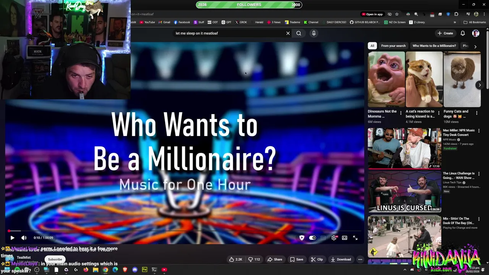Screen dimensions: 489x275
Task: Open the Chrome extensions puzzle icon
Action: [456, 14]
